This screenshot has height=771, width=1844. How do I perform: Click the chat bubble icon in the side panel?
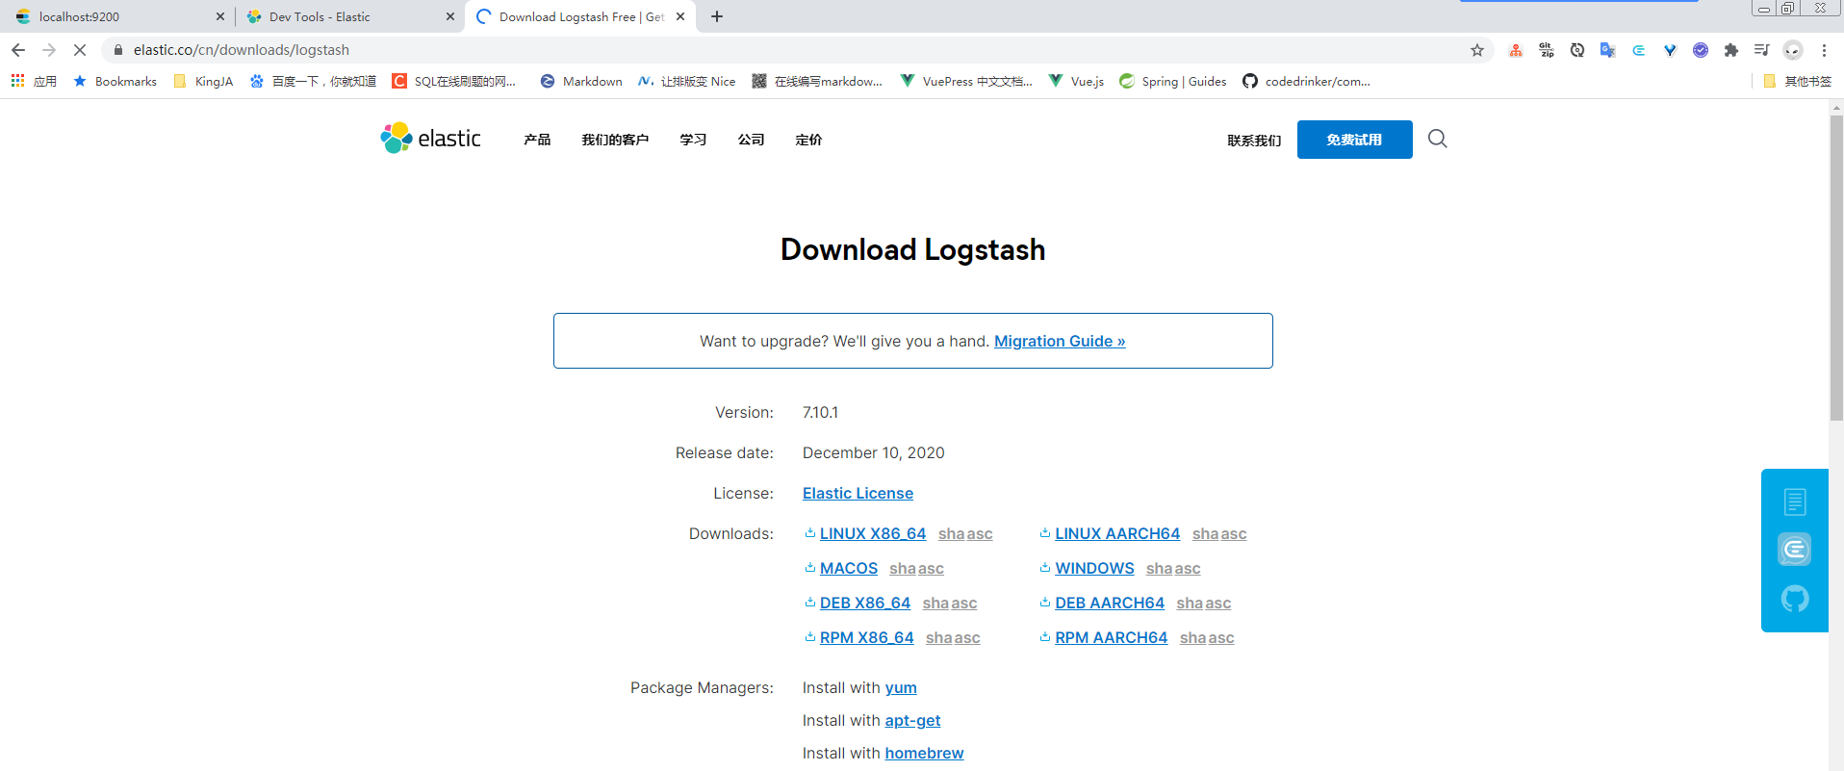[1795, 550]
